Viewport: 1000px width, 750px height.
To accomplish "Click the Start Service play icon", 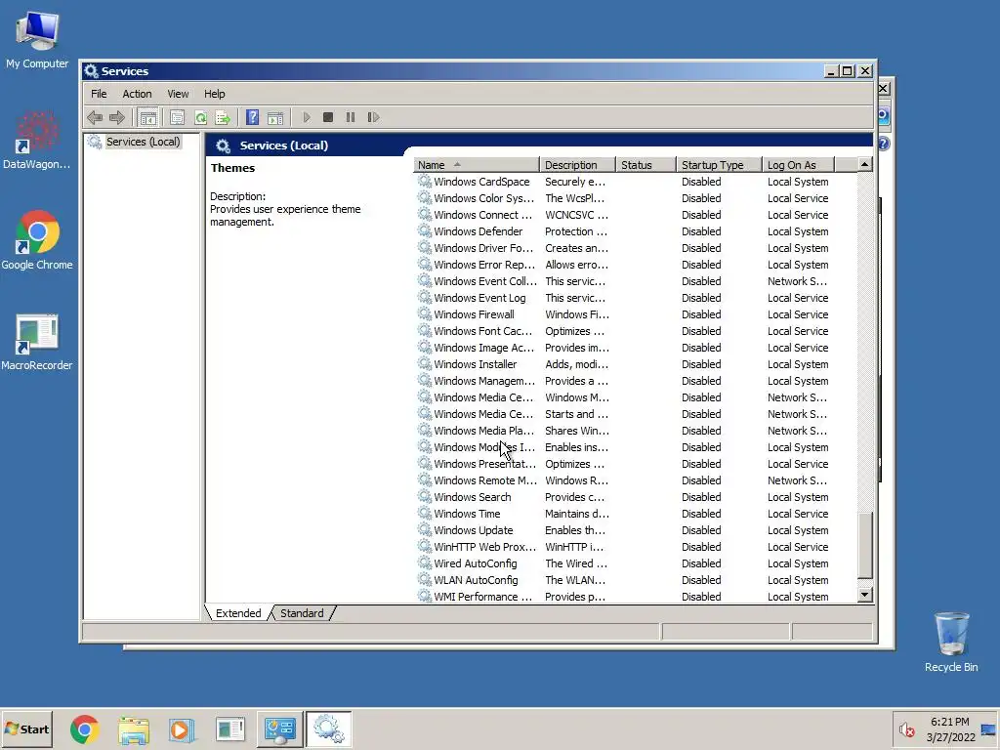I will [306, 117].
